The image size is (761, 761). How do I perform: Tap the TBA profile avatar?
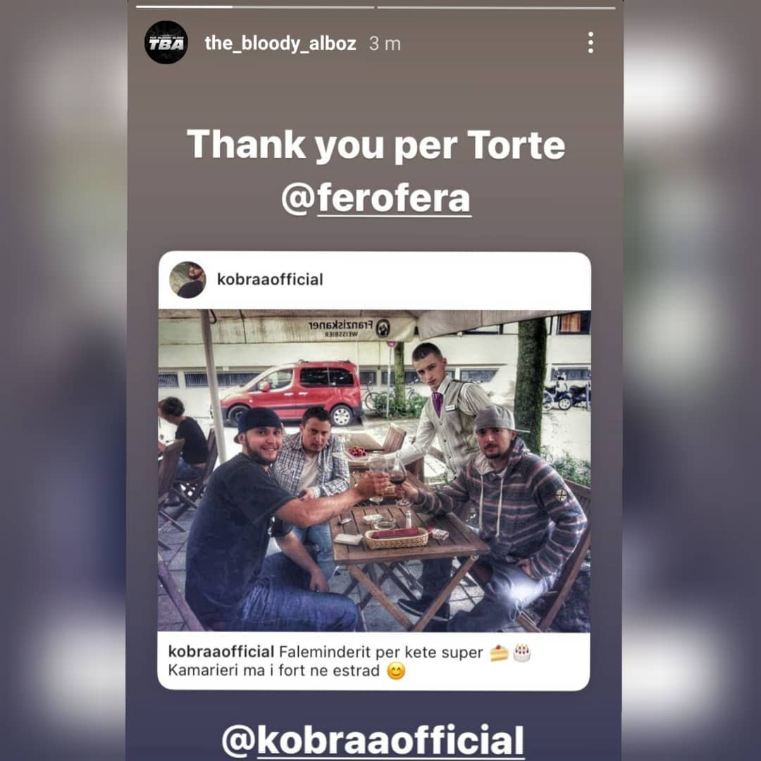tap(166, 43)
